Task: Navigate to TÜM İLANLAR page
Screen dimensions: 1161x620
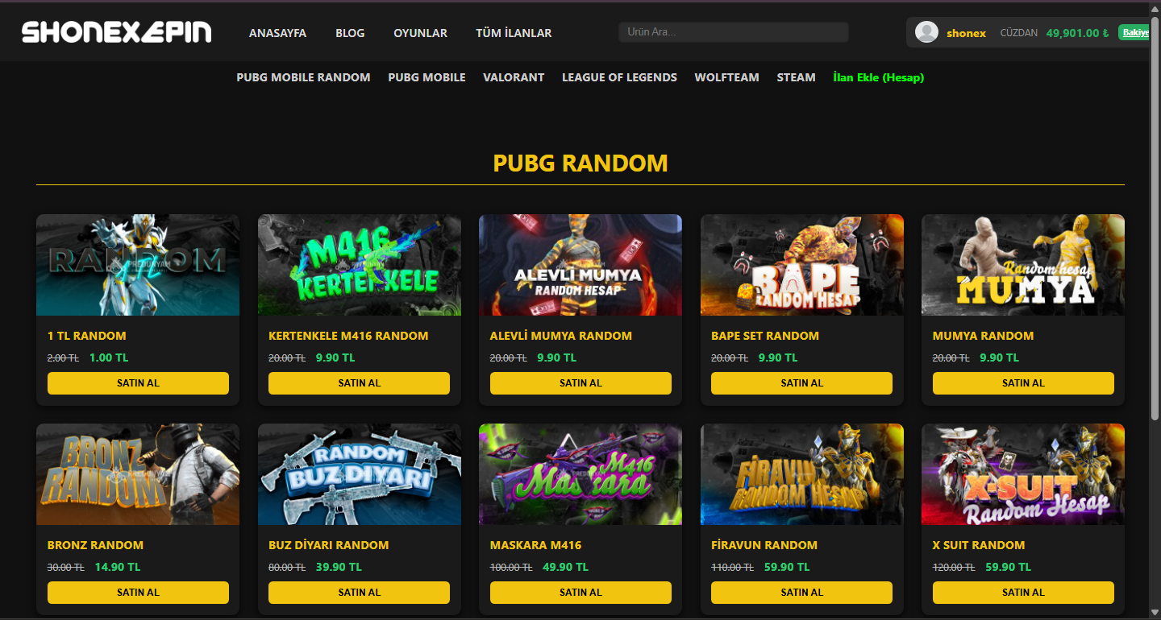Action: coord(514,33)
